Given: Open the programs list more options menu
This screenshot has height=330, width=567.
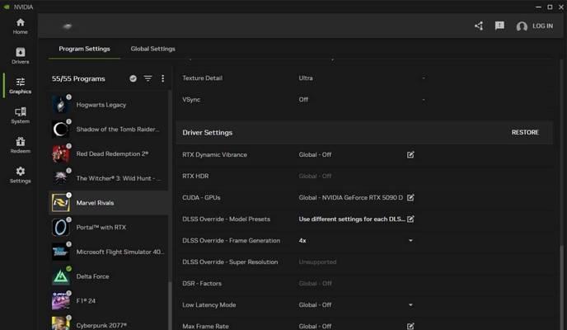Looking at the screenshot, I should tap(162, 78).
